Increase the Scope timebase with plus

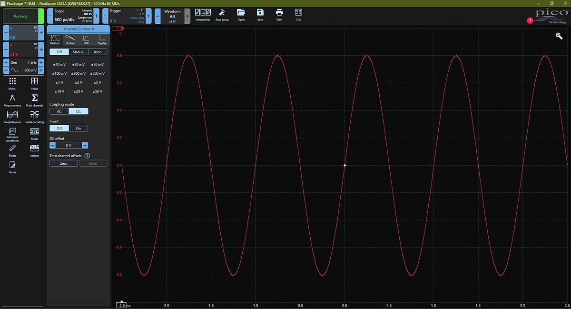[x=97, y=16]
